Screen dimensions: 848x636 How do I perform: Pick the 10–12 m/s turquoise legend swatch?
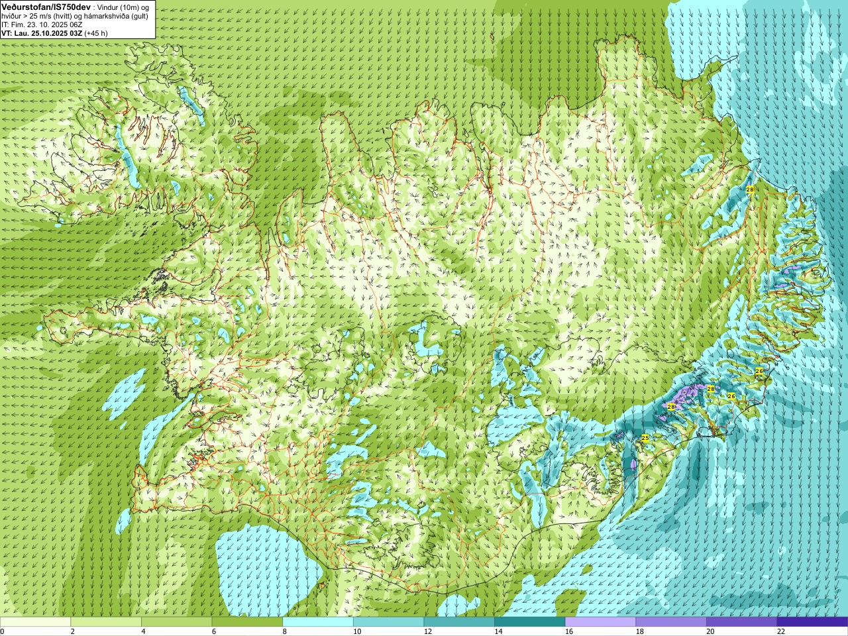pyautogui.click(x=388, y=622)
